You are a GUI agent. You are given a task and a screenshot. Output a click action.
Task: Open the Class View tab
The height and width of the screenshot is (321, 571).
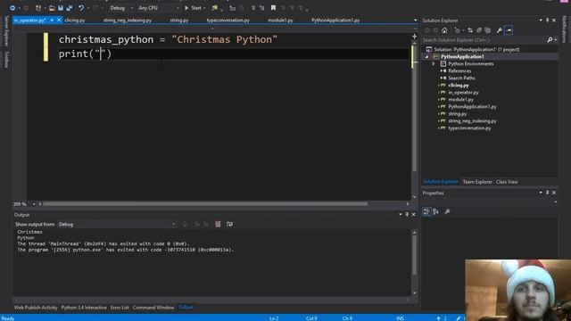click(x=507, y=182)
